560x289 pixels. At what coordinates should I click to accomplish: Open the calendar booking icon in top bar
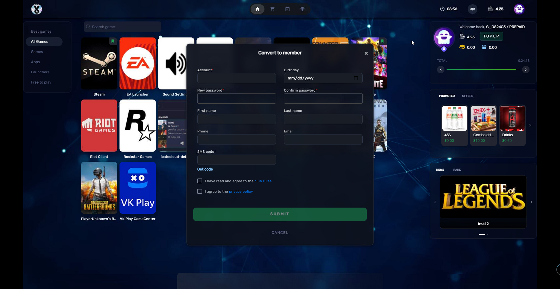pos(287,9)
